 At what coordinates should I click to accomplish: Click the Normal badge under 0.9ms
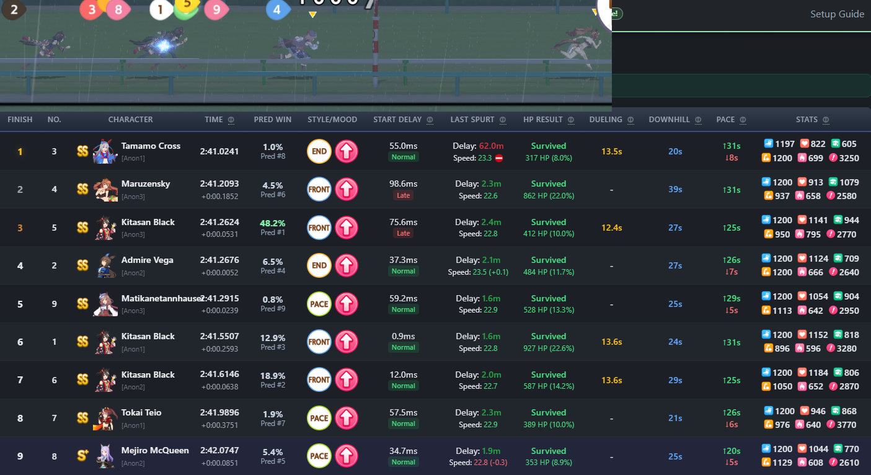click(x=404, y=347)
